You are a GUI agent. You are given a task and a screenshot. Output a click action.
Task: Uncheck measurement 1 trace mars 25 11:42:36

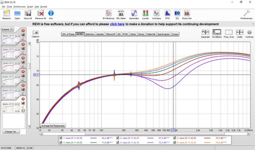(61, 138)
